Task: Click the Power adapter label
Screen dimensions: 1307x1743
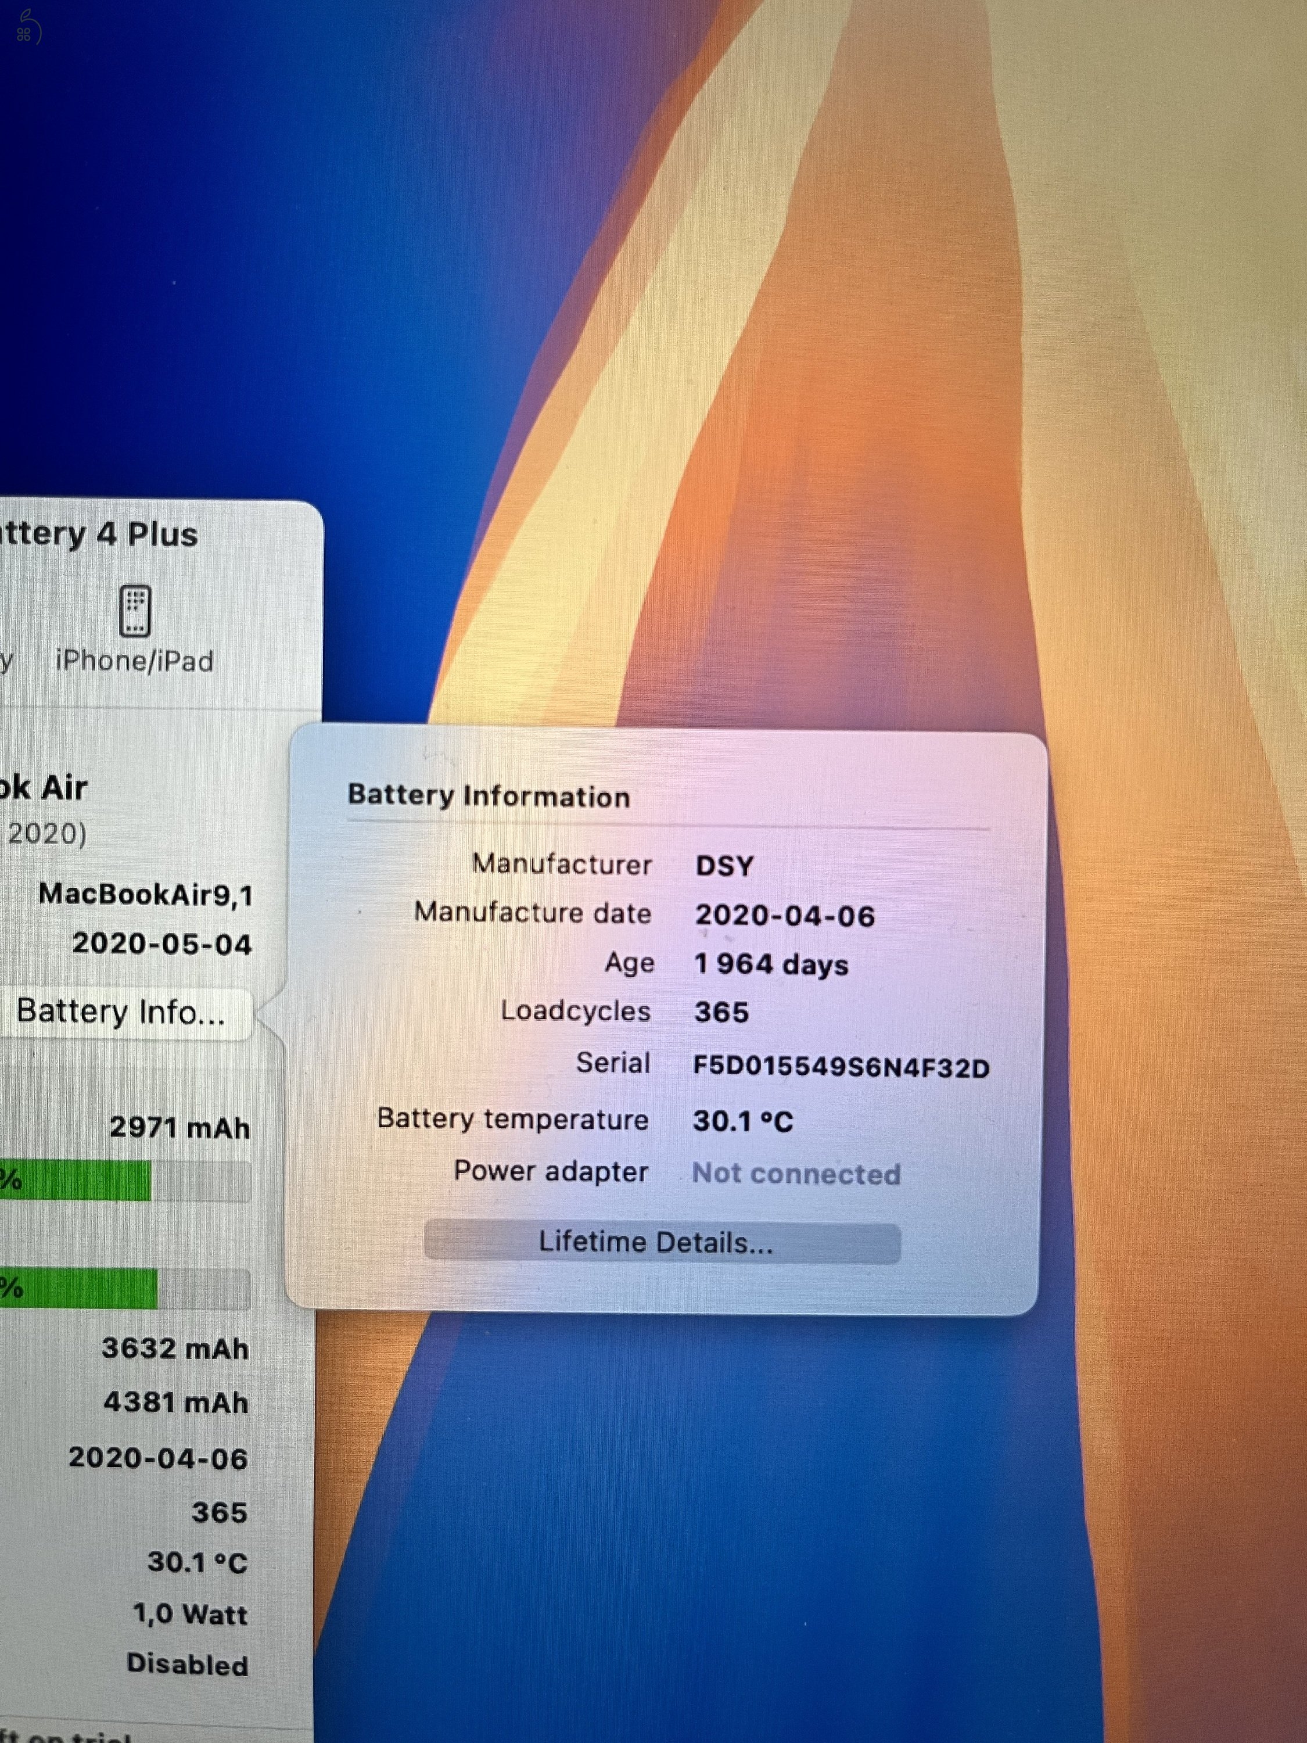Action: point(551,1172)
